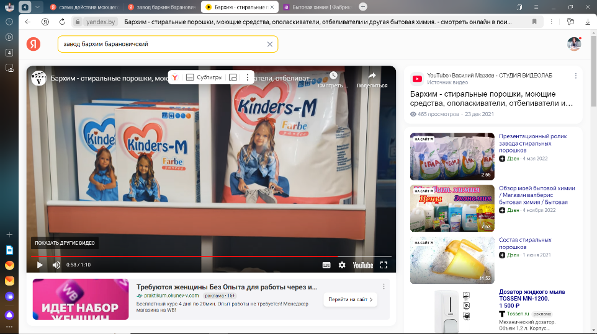
Task: Click the yandex.by domain chip
Action: click(101, 22)
